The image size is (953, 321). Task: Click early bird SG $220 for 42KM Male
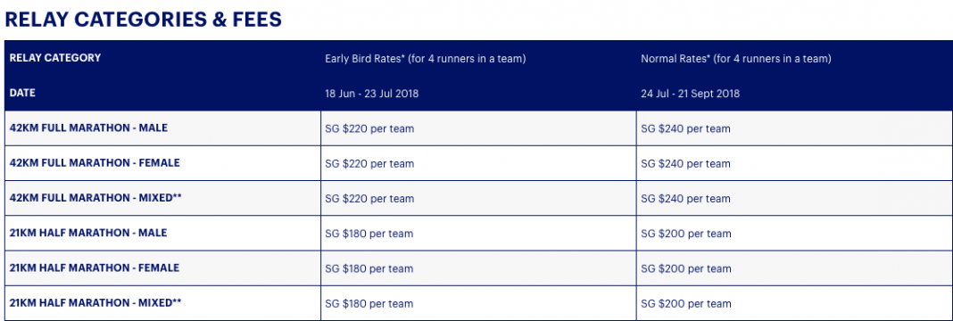(369, 128)
